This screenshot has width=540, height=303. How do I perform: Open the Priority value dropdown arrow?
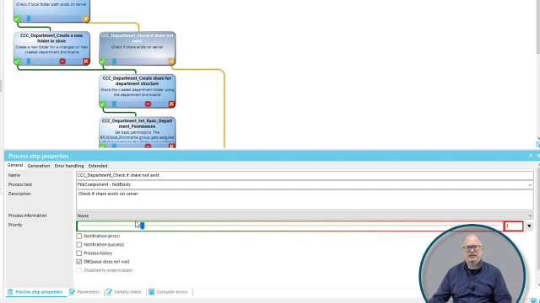coord(529,226)
